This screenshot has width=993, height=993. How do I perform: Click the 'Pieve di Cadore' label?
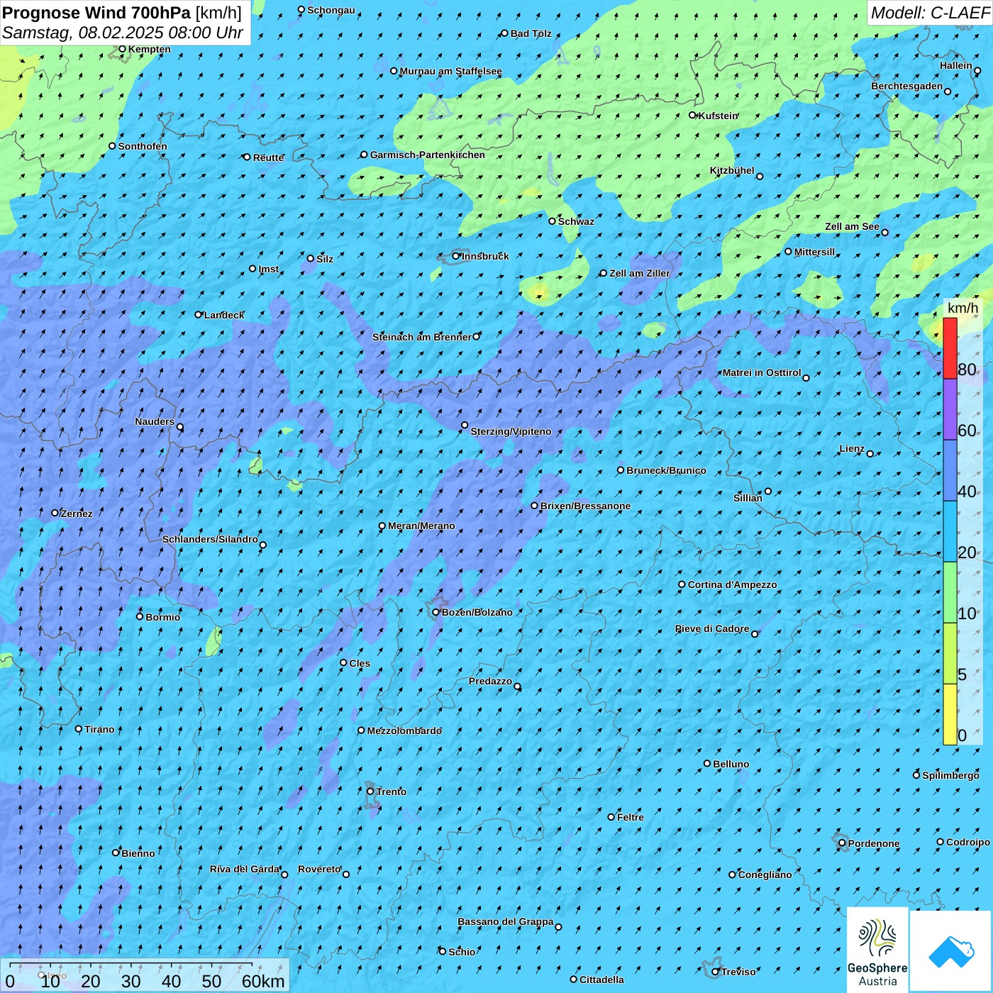(x=712, y=628)
